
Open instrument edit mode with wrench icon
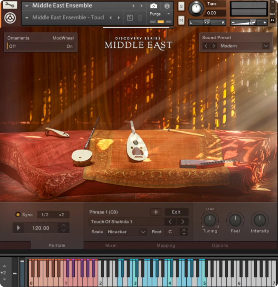(x=10, y=5)
